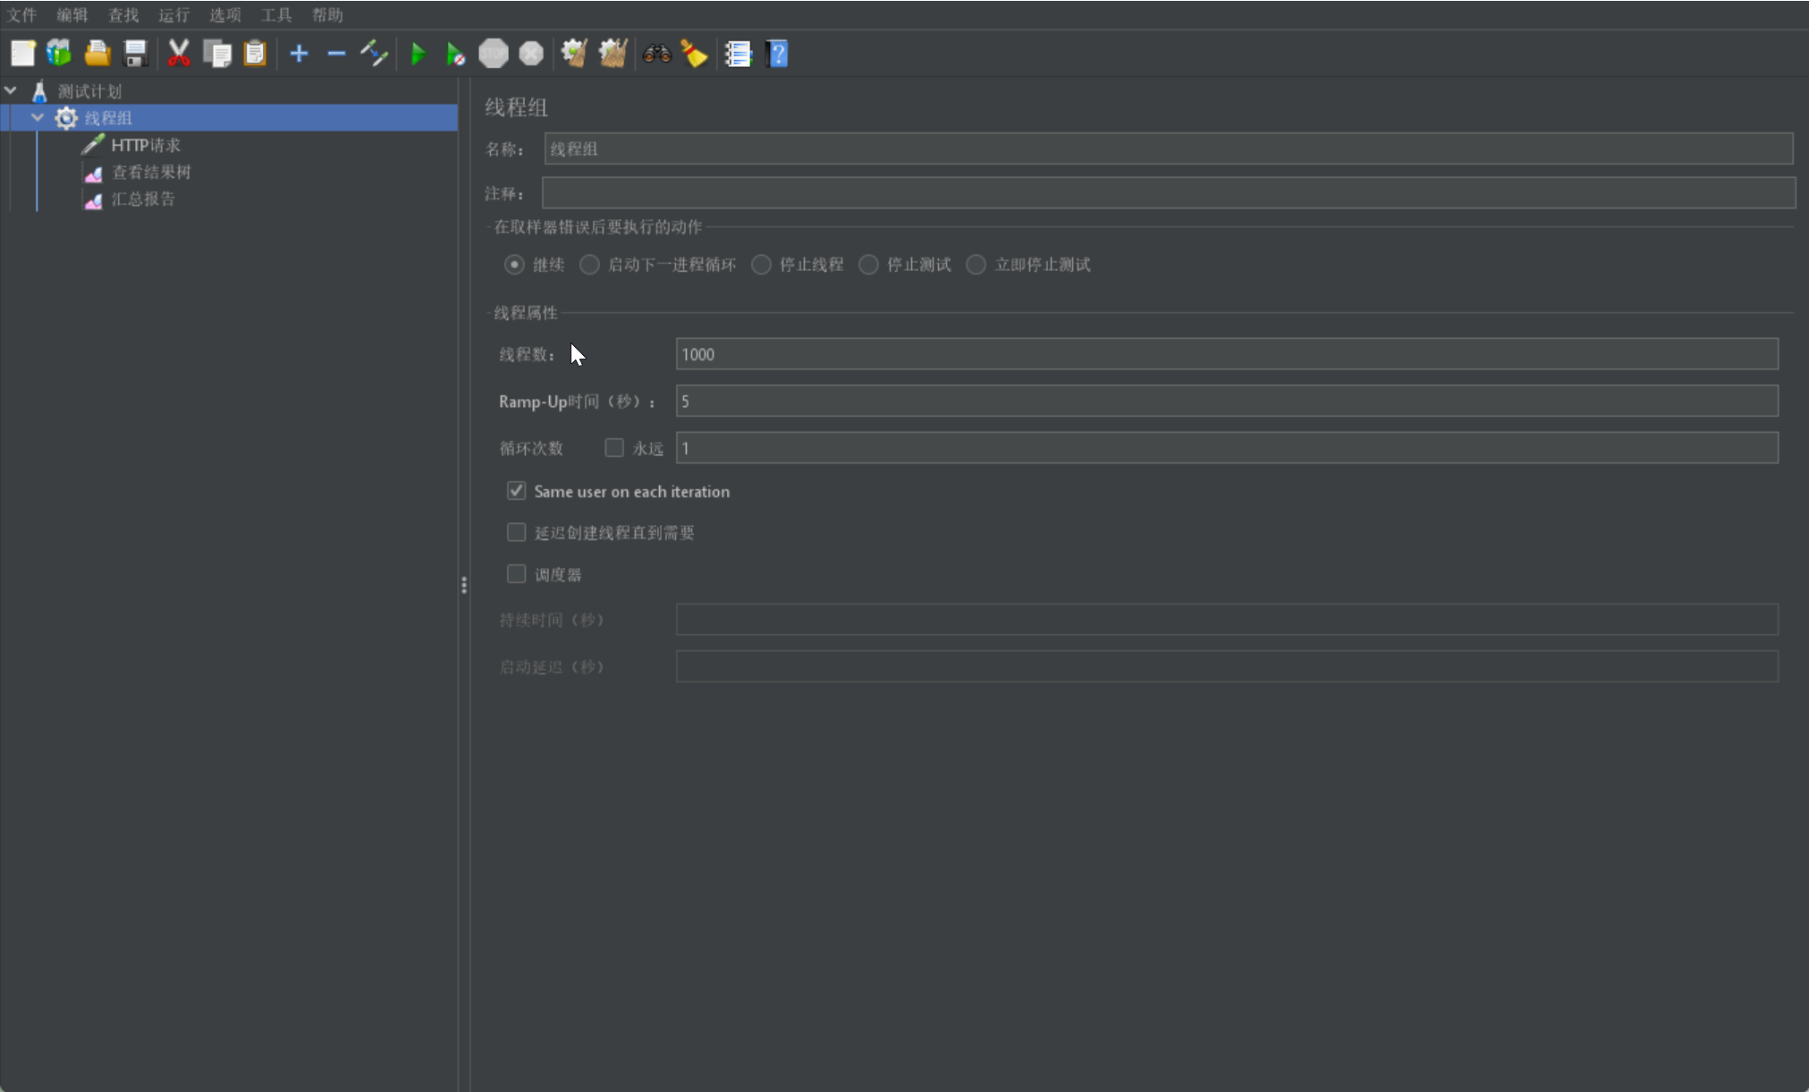Click the Stop test run icon

(x=495, y=53)
